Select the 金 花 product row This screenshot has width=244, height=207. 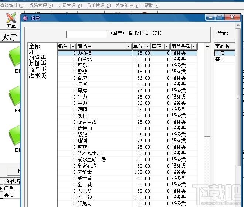click(128, 184)
